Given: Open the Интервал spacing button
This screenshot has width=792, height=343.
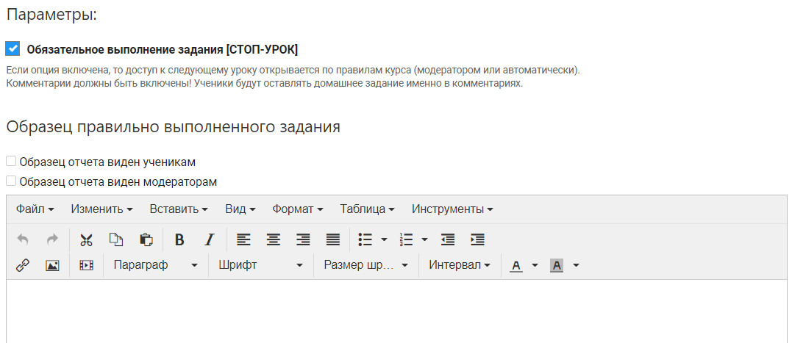Looking at the screenshot, I should [460, 265].
